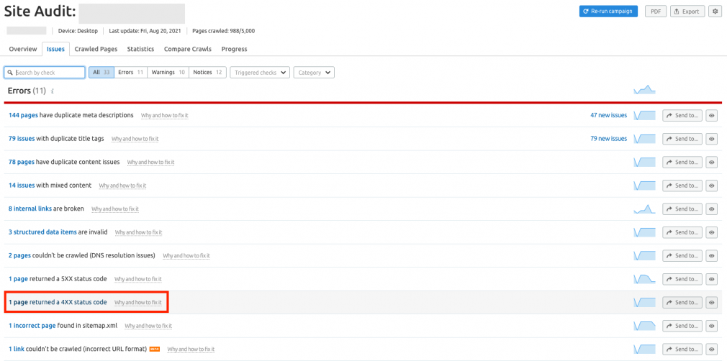The image size is (727, 361).
Task: Open trend graph for broken internal links
Action: click(x=644, y=209)
